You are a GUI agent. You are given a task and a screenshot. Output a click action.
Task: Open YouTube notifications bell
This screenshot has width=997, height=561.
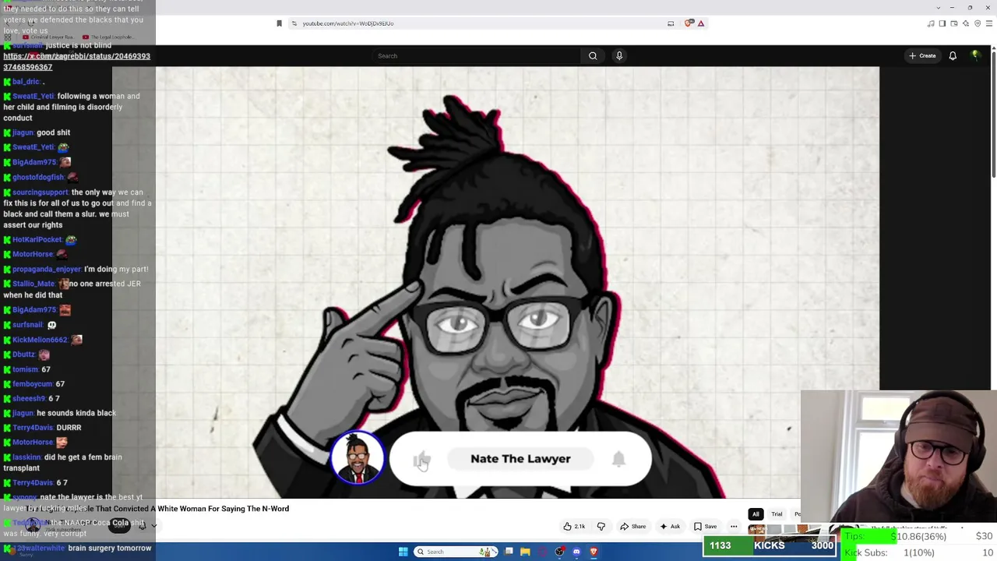(x=953, y=56)
